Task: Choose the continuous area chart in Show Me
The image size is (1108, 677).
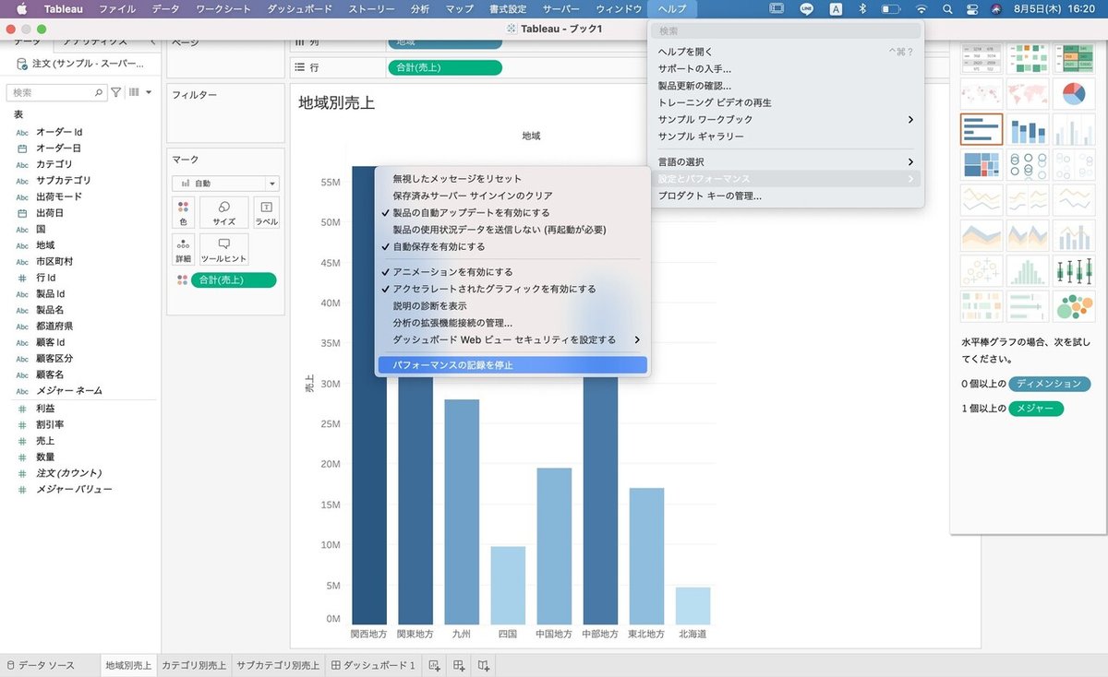Action: [x=982, y=235]
